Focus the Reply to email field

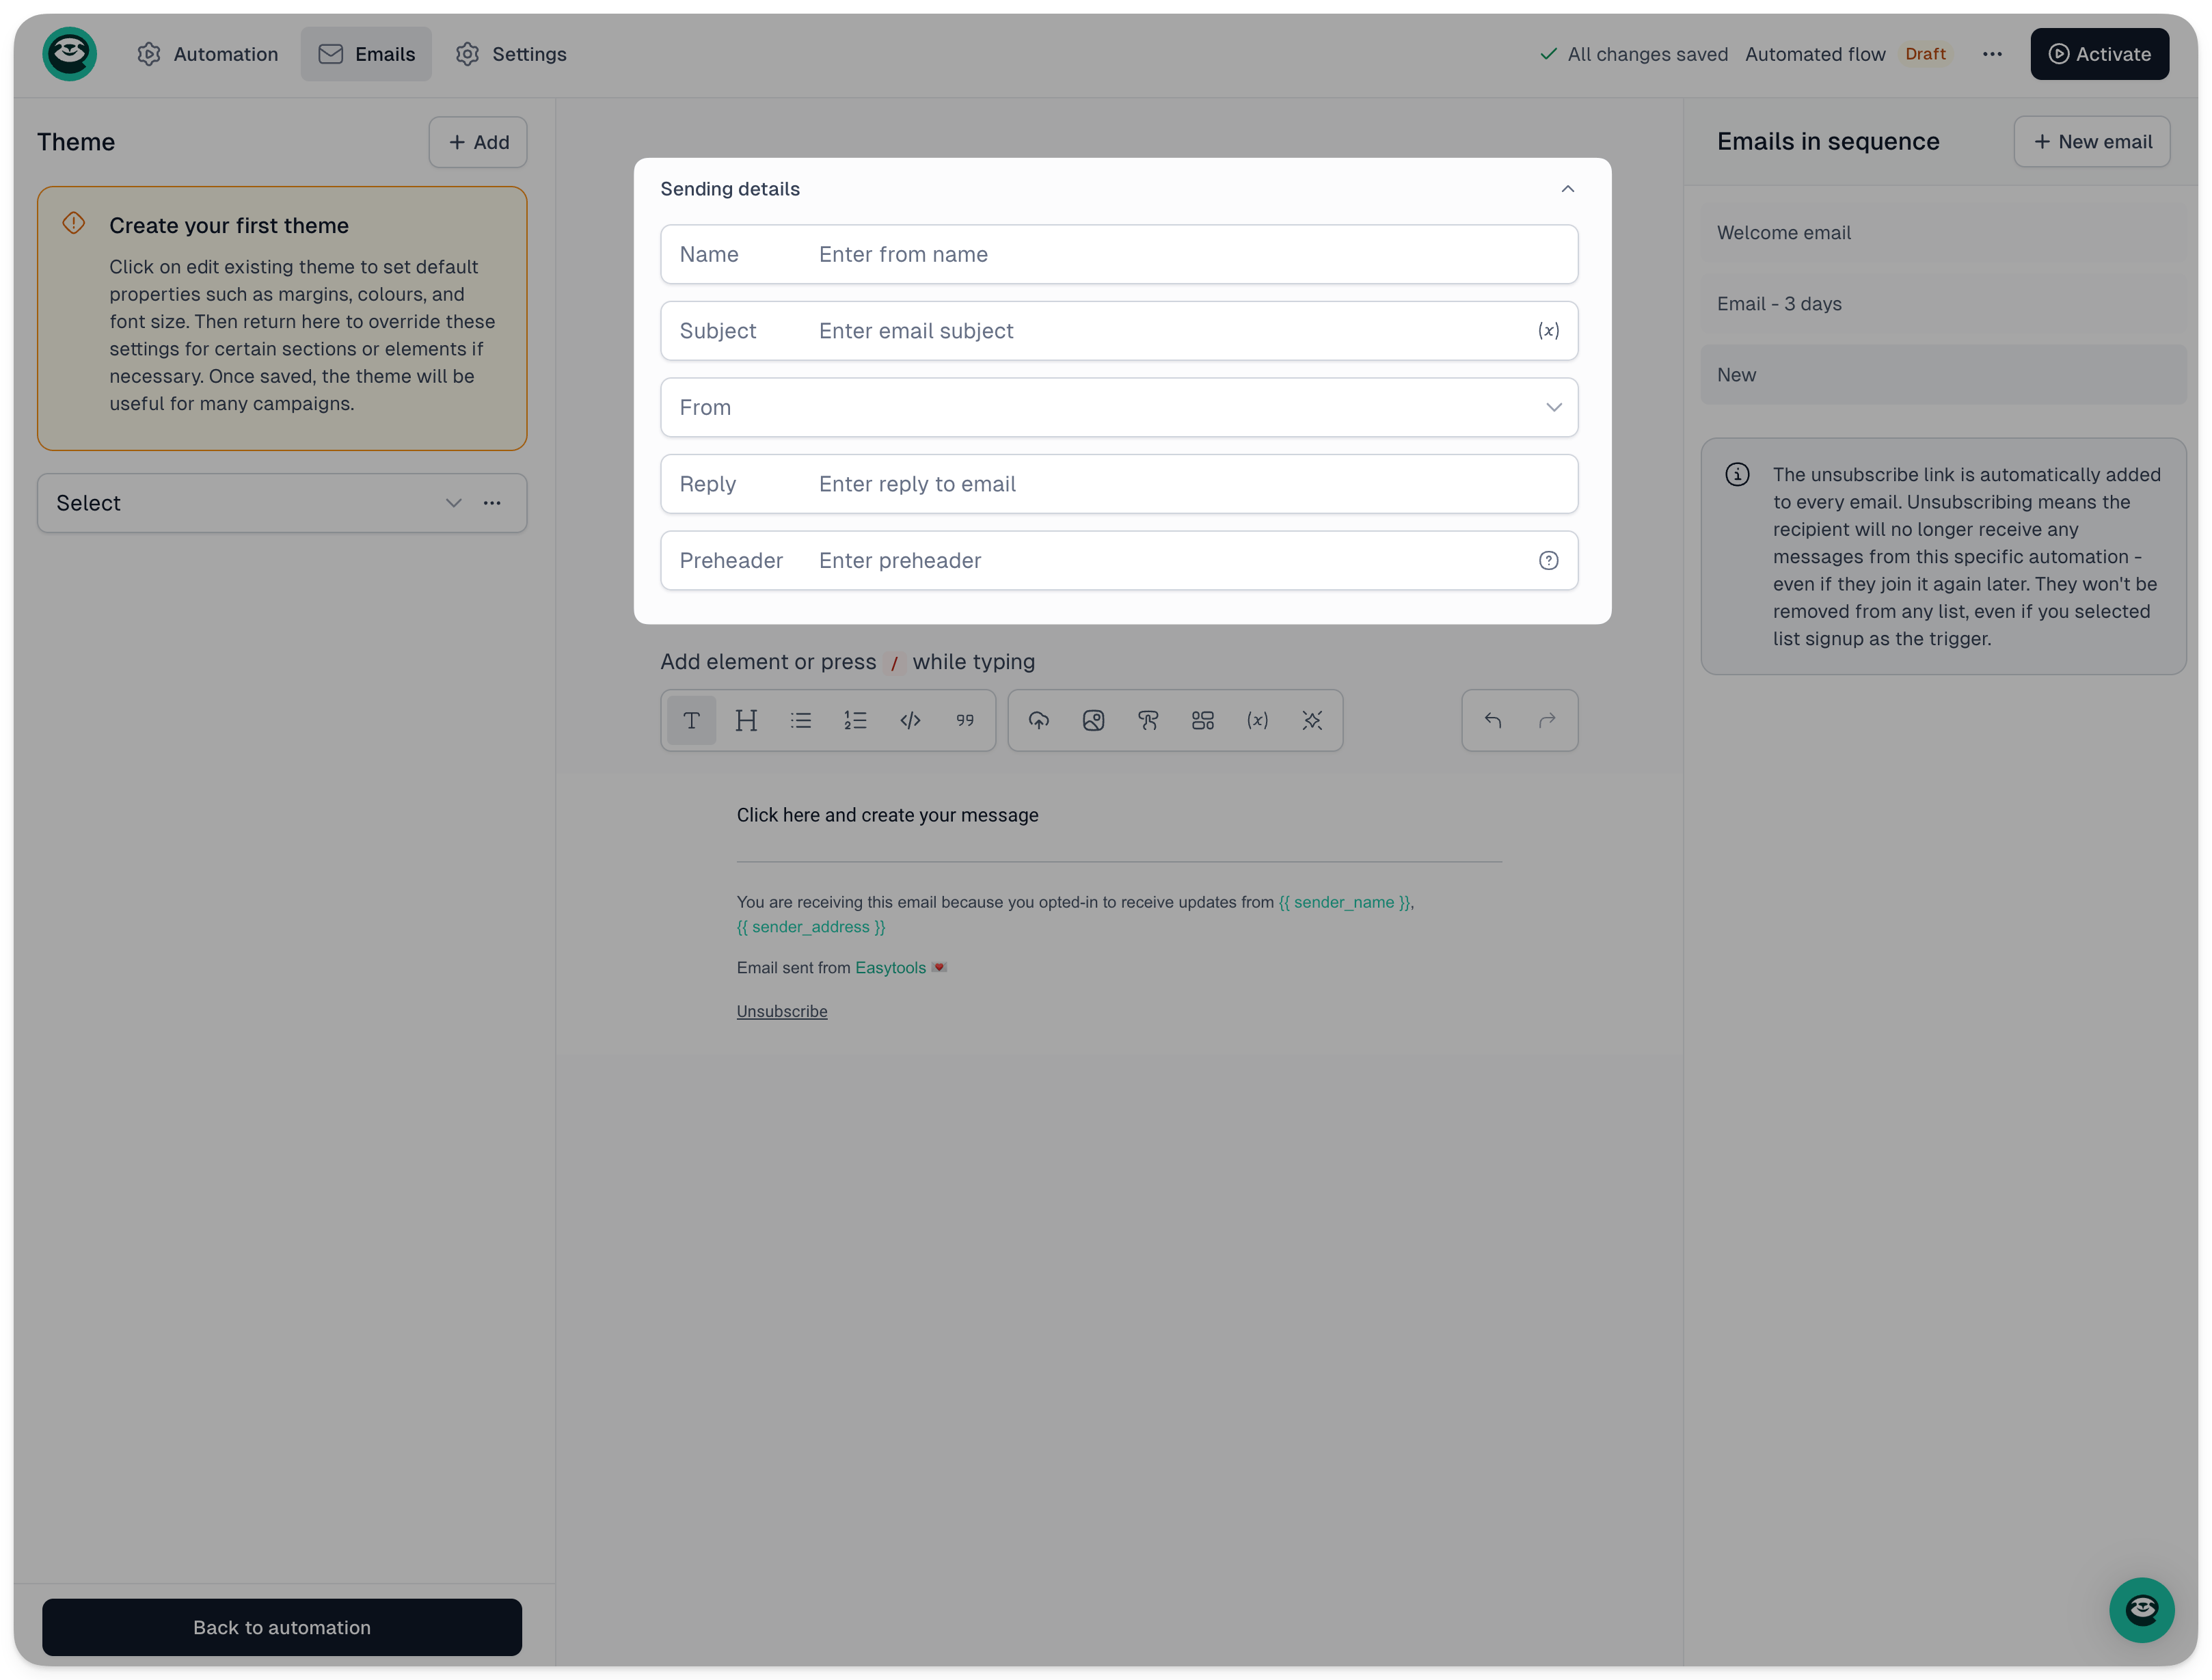(x=1119, y=484)
